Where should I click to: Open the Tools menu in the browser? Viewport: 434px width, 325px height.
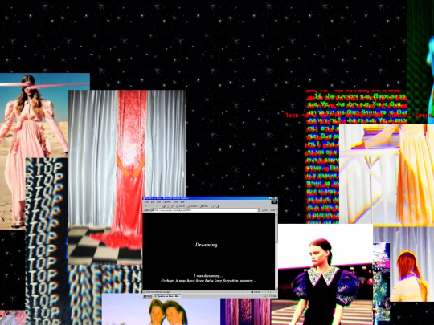pyautogui.click(x=176, y=202)
